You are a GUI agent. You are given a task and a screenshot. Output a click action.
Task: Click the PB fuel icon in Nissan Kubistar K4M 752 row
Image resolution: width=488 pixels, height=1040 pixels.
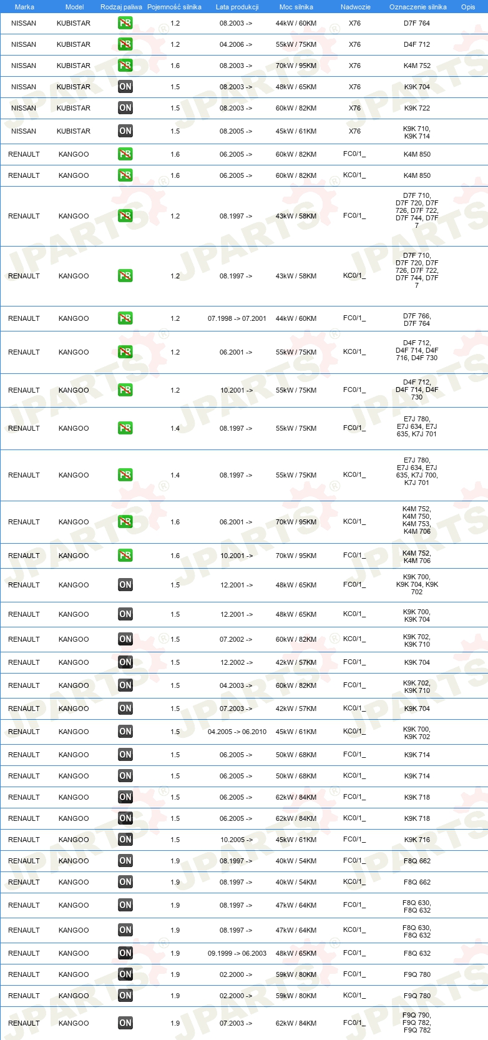(125, 66)
